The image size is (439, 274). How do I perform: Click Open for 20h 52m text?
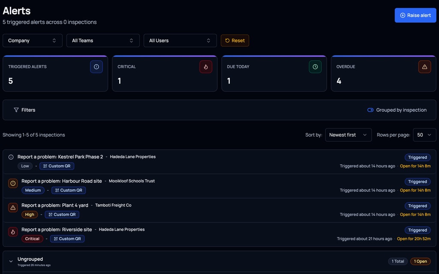(414, 239)
